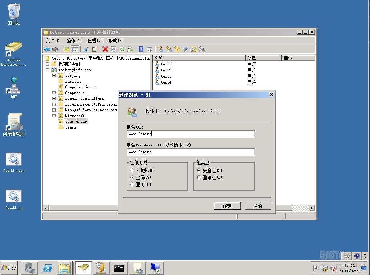Open the Group Policy Management desktop shortcut
370x275 pixels.
tap(14, 125)
